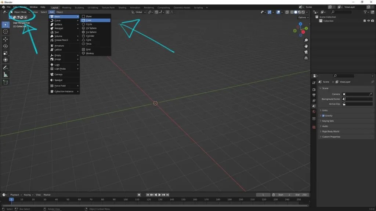Select the Move tool in the viewport toolbar
Screen dimensions: 376x211
(x=5, y=39)
